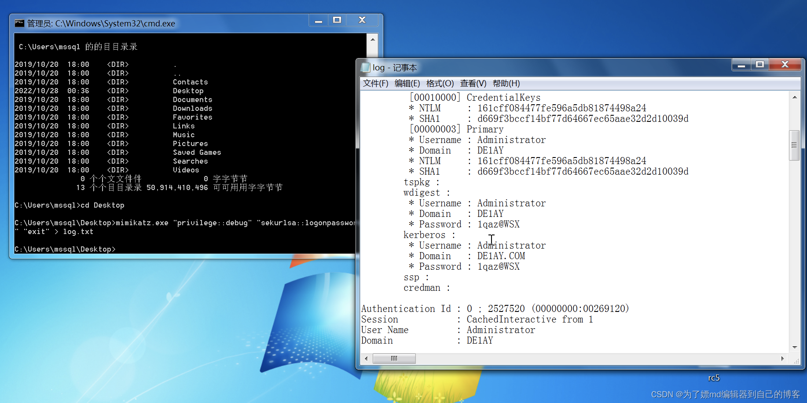Click kerberos Username Administrator line

point(477,245)
